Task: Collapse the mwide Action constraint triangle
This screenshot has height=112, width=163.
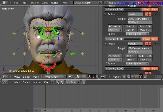Action: [x=105, y=14]
